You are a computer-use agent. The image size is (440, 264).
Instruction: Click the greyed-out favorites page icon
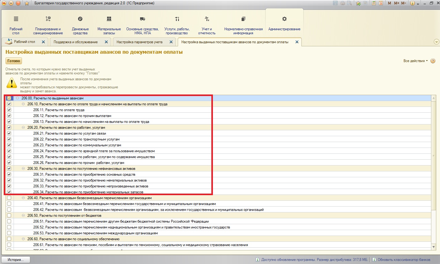tap(365, 3)
